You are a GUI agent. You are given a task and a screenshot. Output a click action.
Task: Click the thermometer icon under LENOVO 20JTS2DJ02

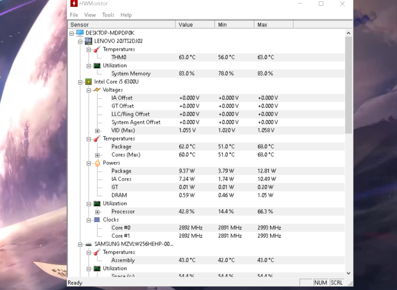(x=97, y=49)
